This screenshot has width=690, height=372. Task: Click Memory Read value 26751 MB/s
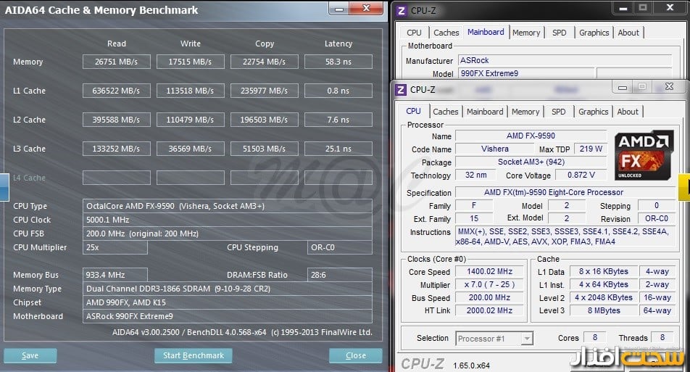pos(117,62)
